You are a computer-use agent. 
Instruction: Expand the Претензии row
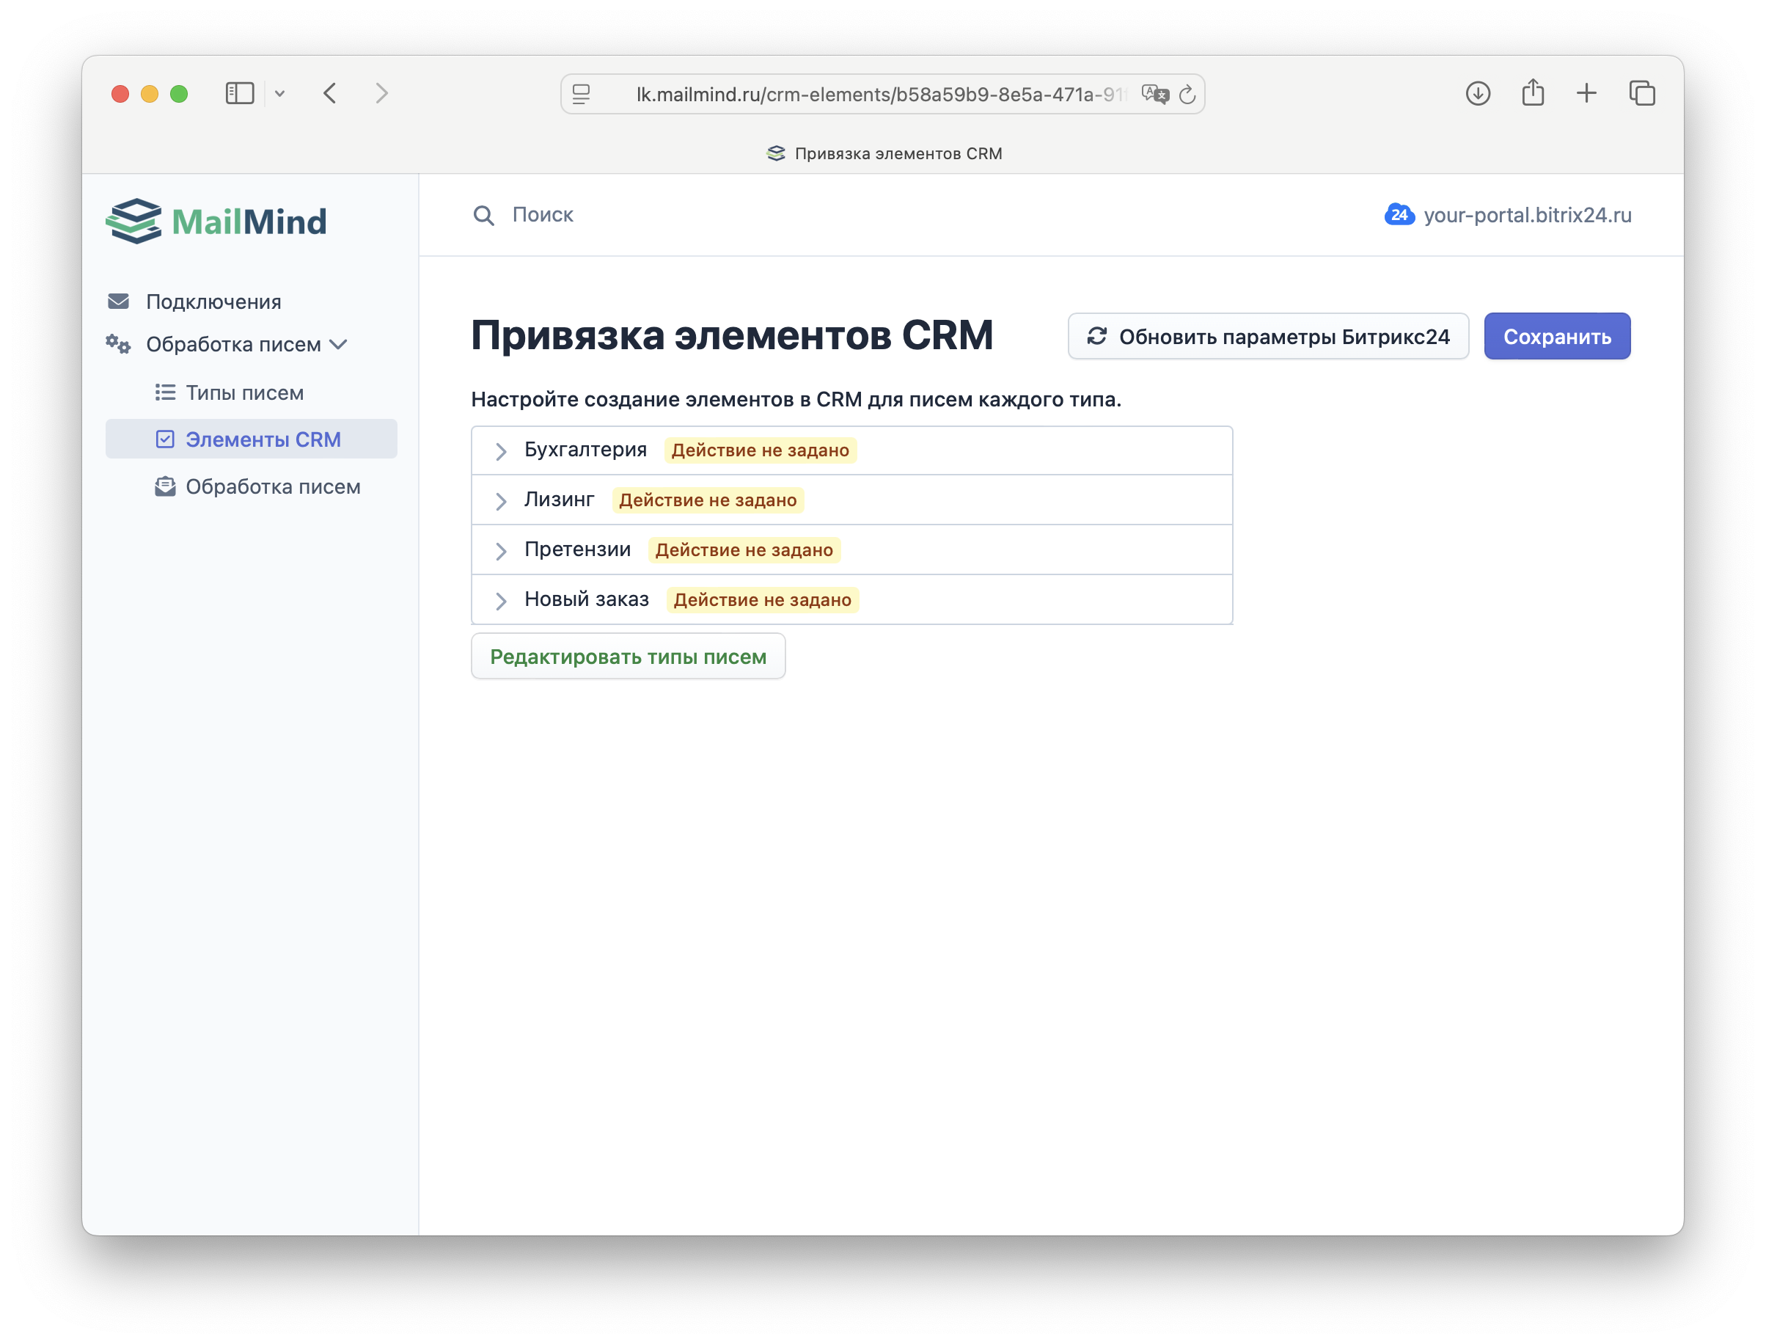[501, 550]
